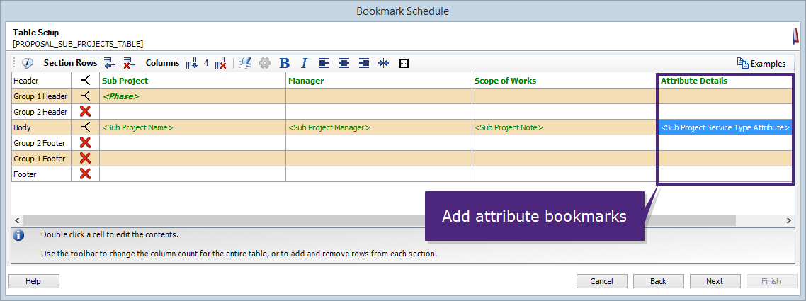The height and width of the screenshot is (301, 806).
Task: Align cell text to center
Action: coord(344,63)
